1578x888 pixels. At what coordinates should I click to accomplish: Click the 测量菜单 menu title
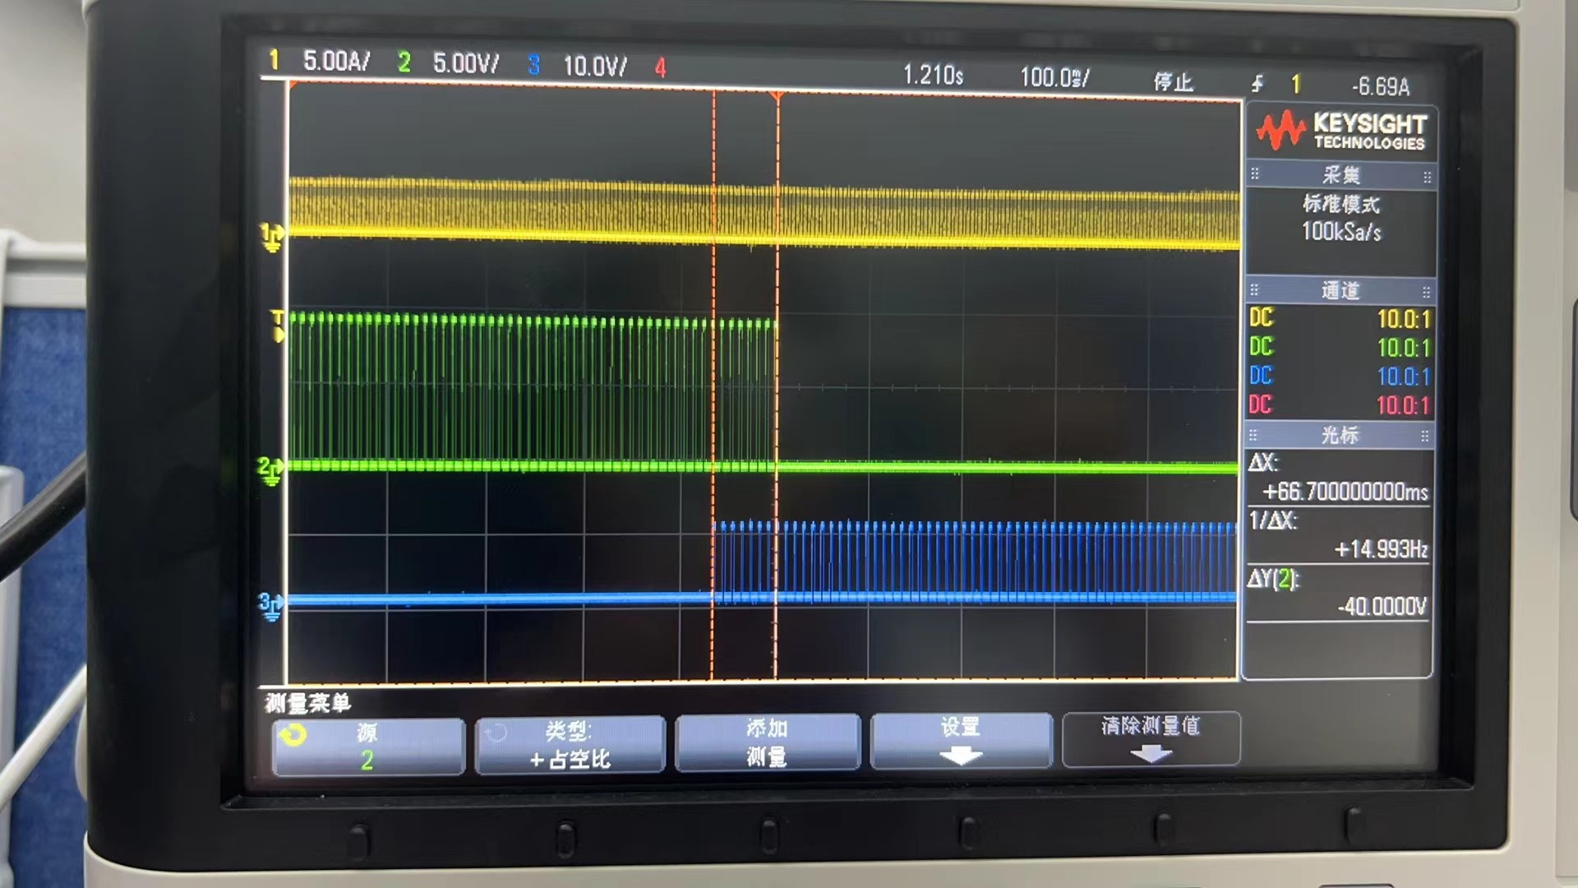307,703
